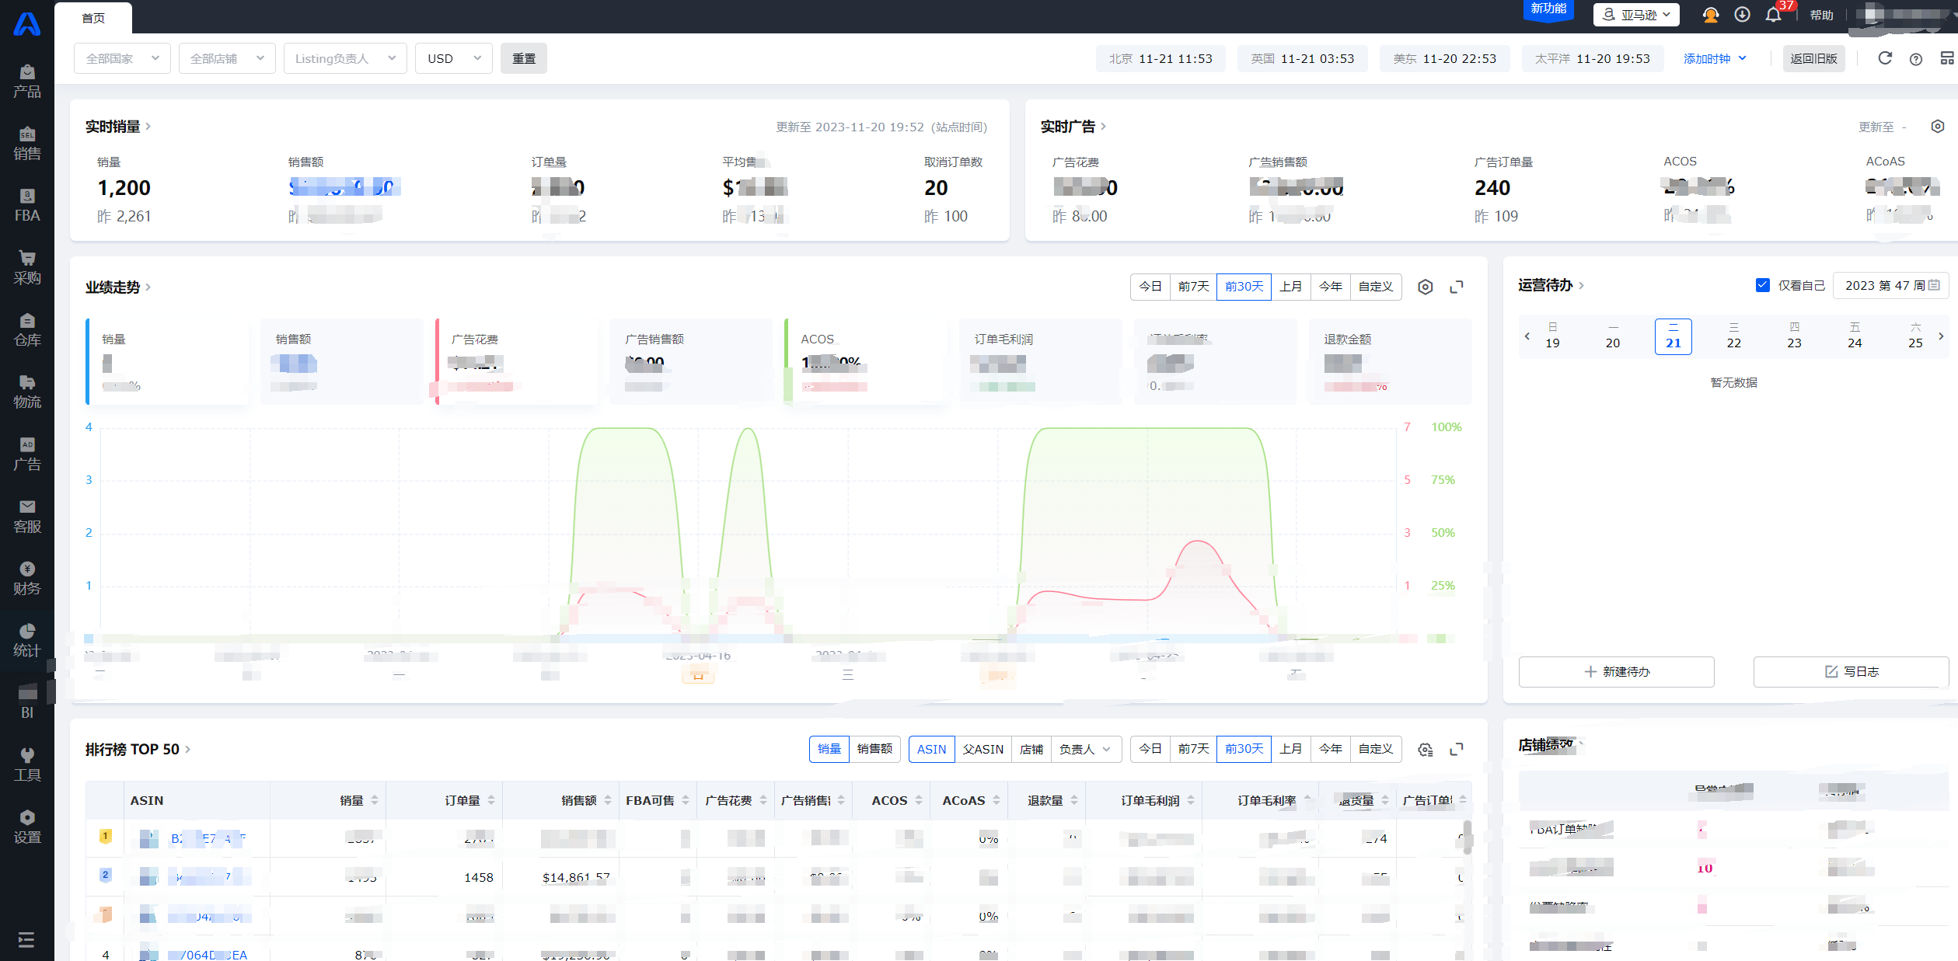Select the 首页 tab
The height and width of the screenshot is (961, 1958).
[93, 18]
